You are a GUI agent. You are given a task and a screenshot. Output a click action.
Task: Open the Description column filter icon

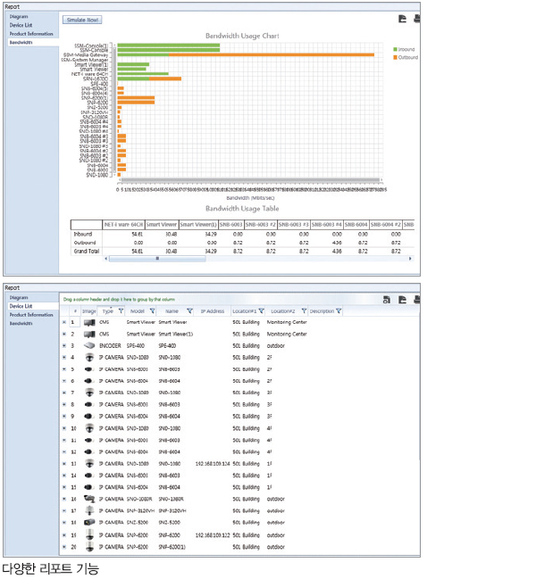(340, 311)
